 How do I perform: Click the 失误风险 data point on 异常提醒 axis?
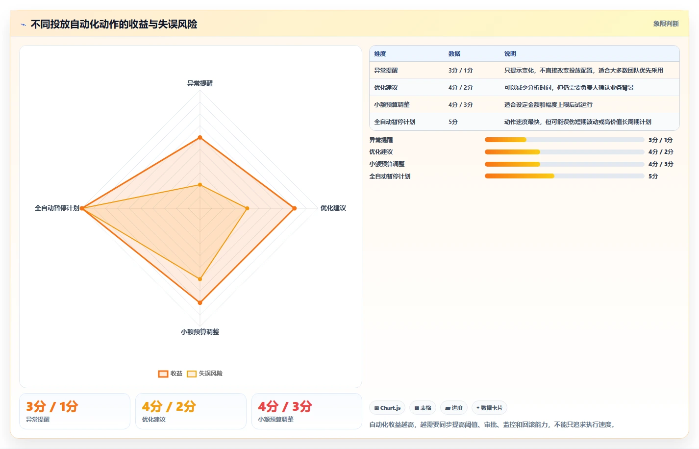click(x=200, y=185)
